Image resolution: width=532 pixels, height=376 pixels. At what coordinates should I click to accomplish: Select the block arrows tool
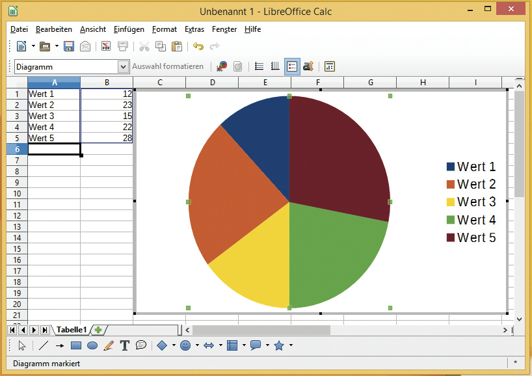coord(209,345)
